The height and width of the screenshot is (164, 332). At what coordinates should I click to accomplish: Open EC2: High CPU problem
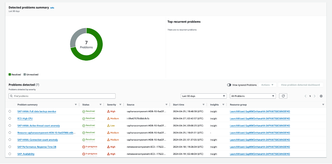[25, 119]
